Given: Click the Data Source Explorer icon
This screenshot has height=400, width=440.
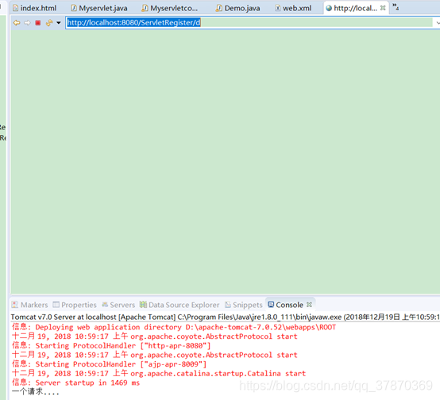Looking at the screenshot, I should point(143,305).
